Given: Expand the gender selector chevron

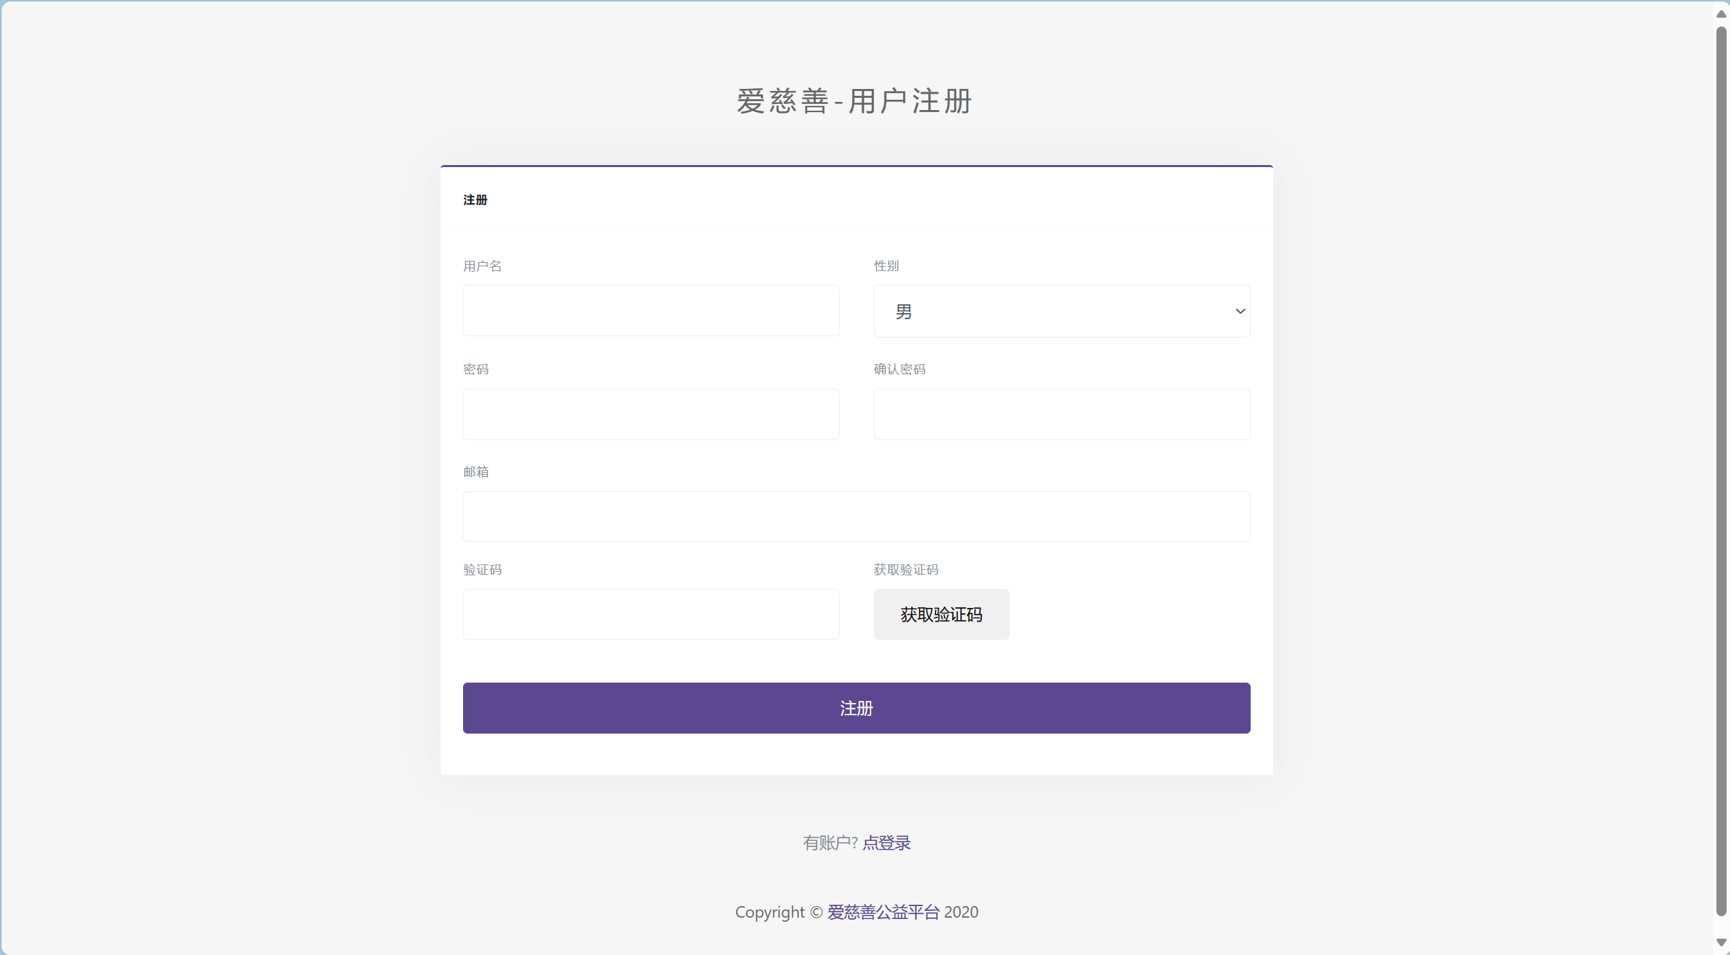Looking at the screenshot, I should click(1240, 311).
